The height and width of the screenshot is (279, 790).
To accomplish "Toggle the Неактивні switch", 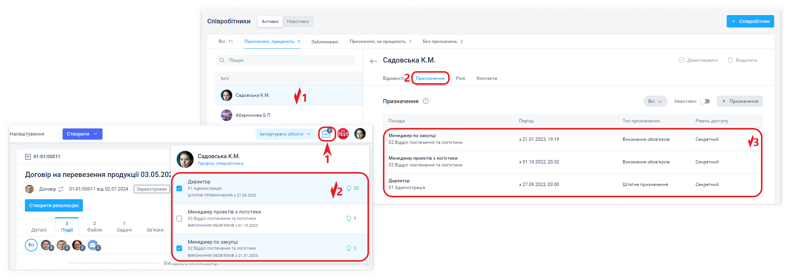I will pos(704,101).
